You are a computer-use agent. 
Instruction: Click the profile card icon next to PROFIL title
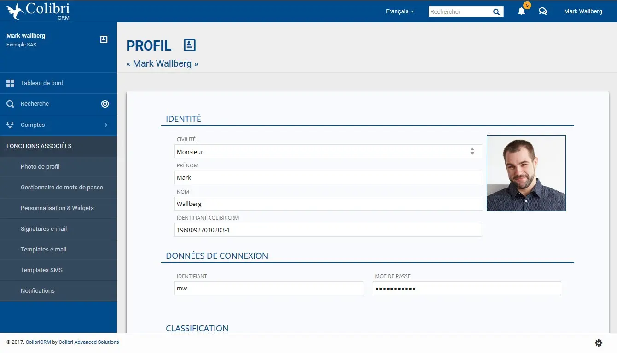coord(189,45)
